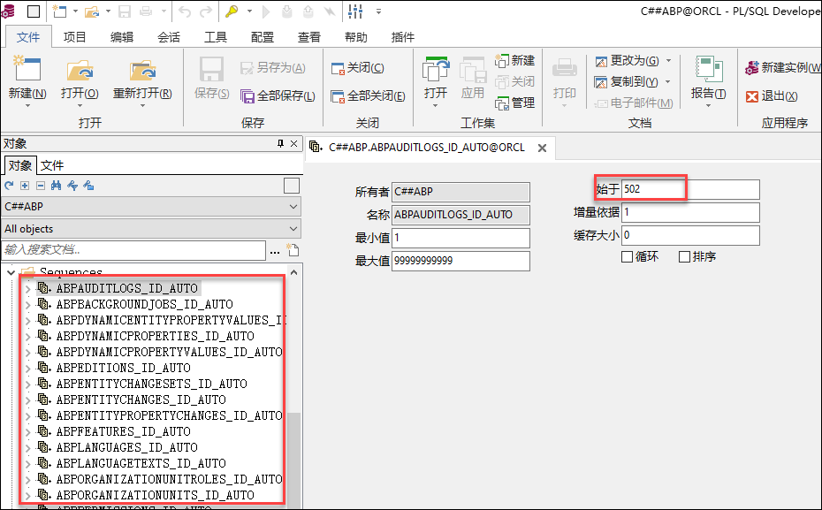Open the 更改为(G) dropdown arrow
This screenshot has width=822, height=510.
(668, 61)
